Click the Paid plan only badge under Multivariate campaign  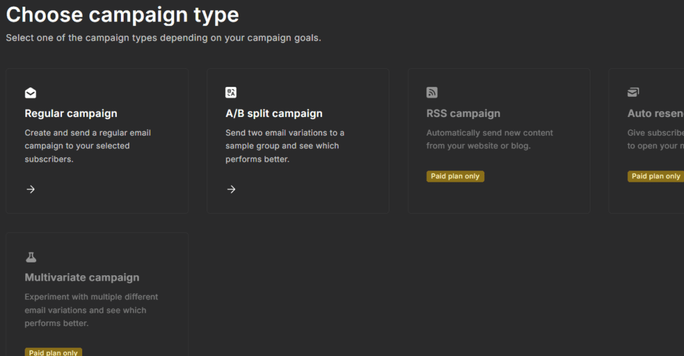[53, 352]
